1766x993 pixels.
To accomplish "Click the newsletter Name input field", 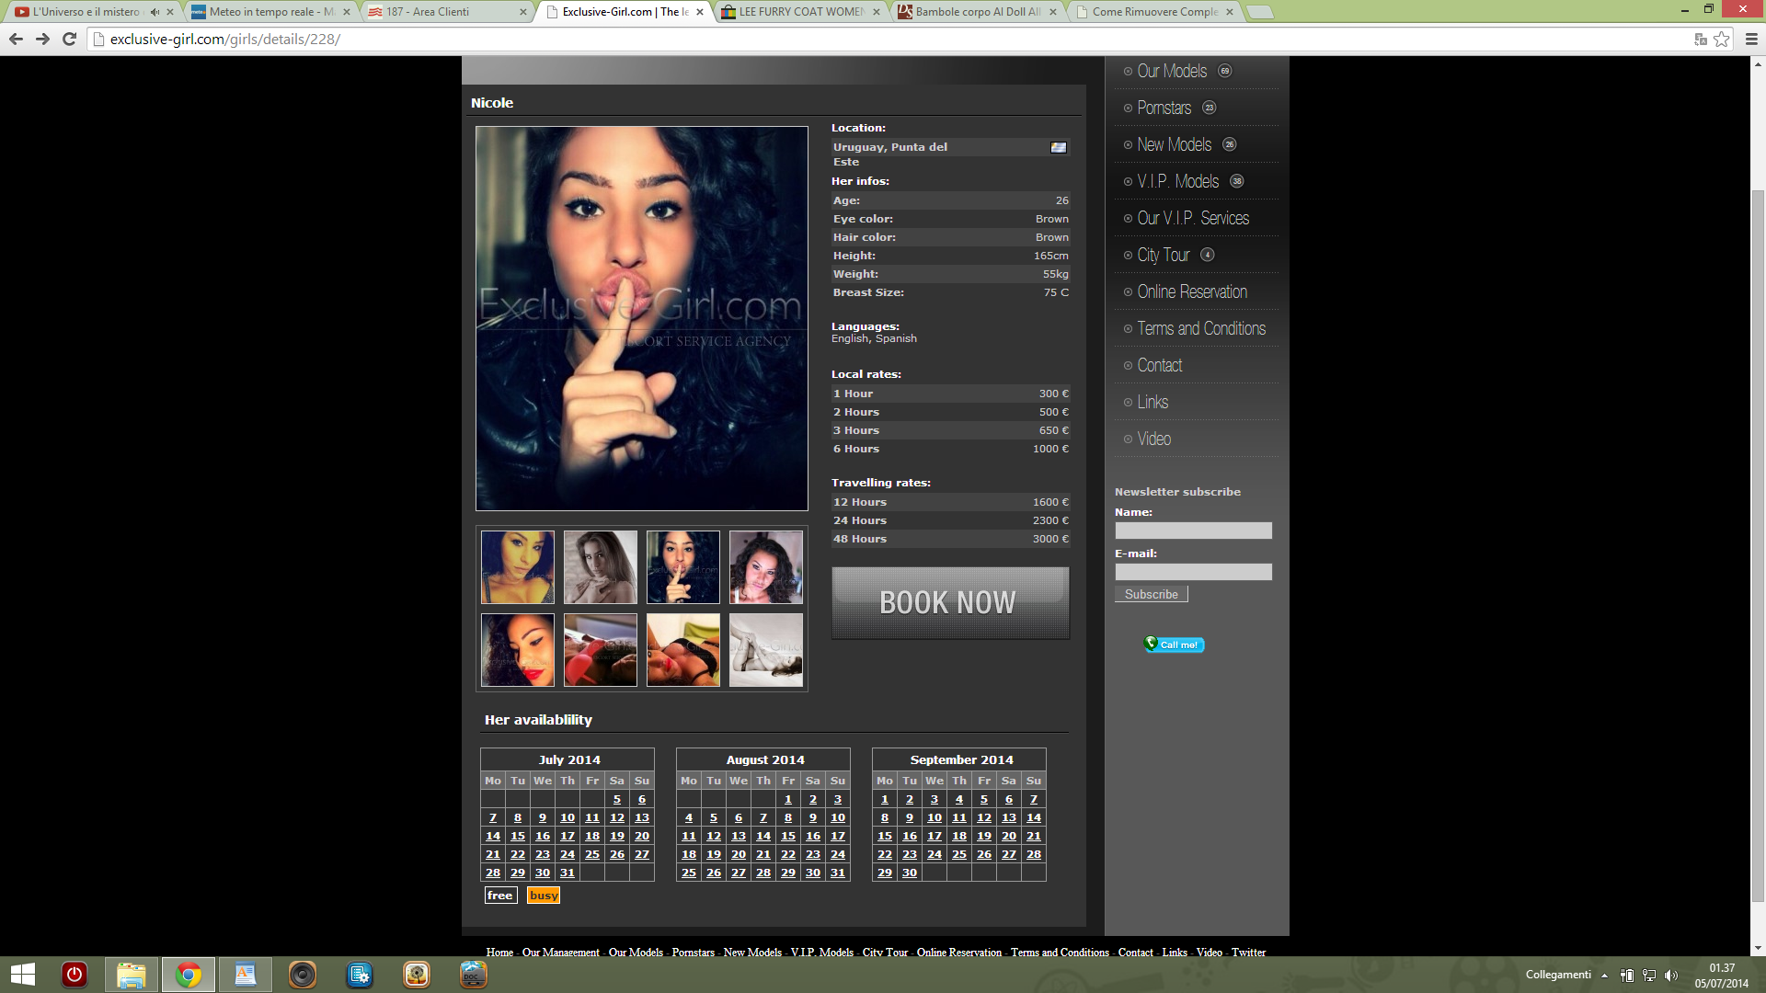I will pyautogui.click(x=1193, y=531).
